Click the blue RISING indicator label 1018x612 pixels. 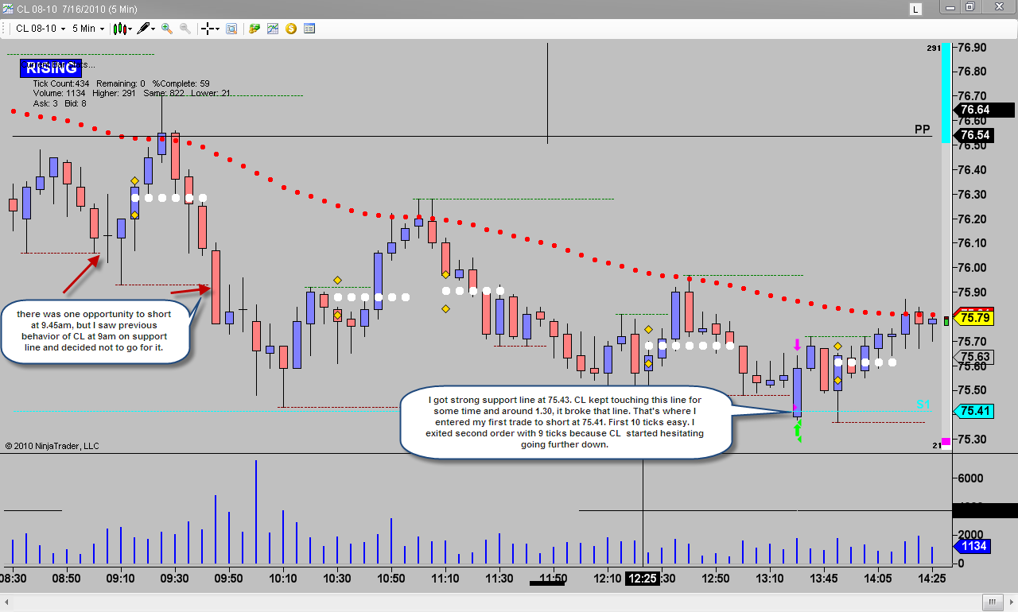[x=51, y=68]
